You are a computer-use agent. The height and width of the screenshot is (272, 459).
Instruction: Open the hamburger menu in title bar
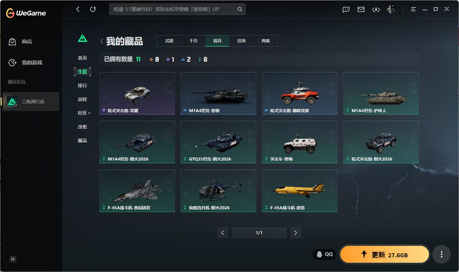(413, 9)
